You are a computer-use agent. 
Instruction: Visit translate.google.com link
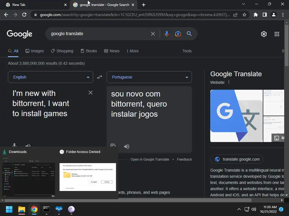coord(237,159)
